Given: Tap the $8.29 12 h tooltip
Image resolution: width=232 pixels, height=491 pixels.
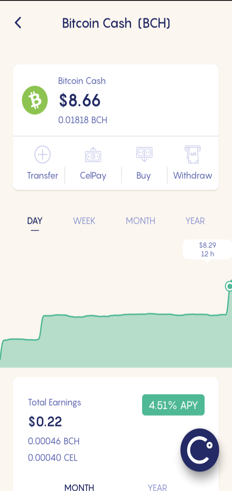Looking at the screenshot, I should point(207,250).
